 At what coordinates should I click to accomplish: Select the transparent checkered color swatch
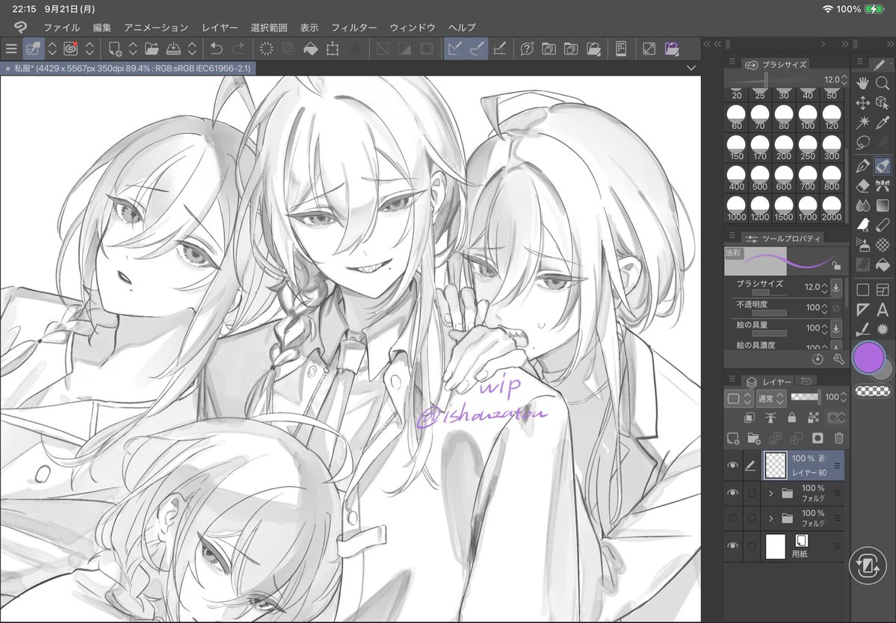coord(873,391)
